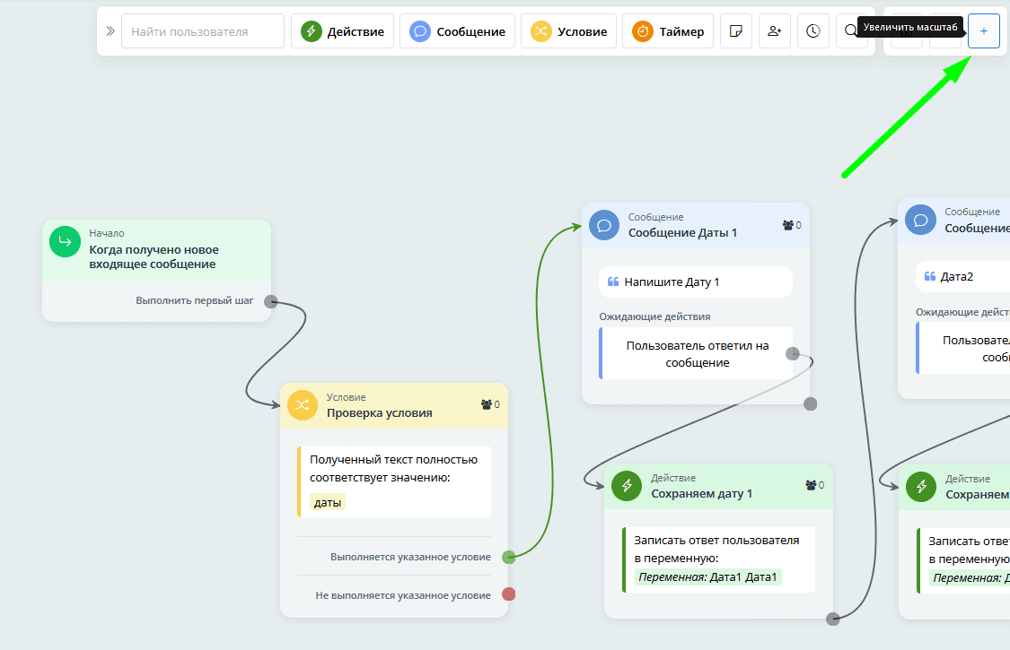1010x650 pixels.
Task: Add a new 'Условие' block
Action: [568, 31]
